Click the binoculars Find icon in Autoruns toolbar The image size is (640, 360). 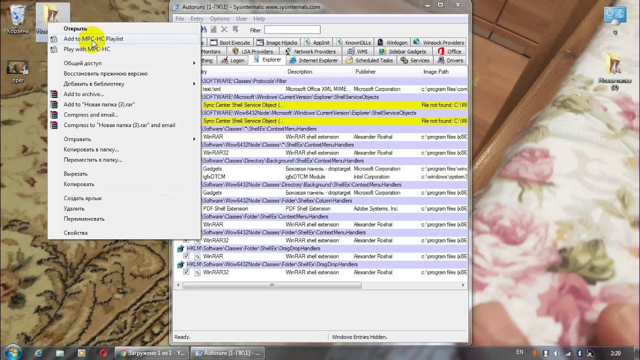click(x=204, y=30)
